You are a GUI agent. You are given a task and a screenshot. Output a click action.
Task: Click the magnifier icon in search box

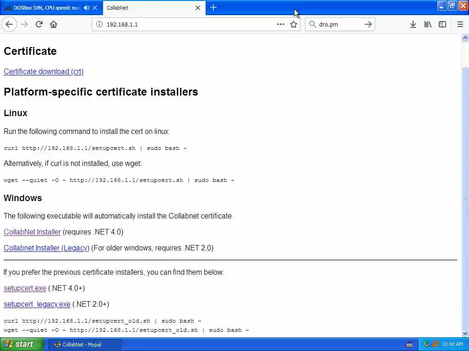tap(312, 25)
